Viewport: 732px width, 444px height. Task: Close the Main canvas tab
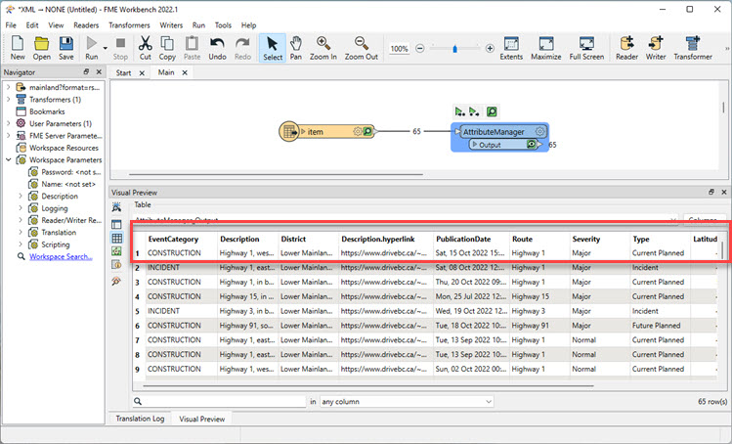(x=185, y=72)
